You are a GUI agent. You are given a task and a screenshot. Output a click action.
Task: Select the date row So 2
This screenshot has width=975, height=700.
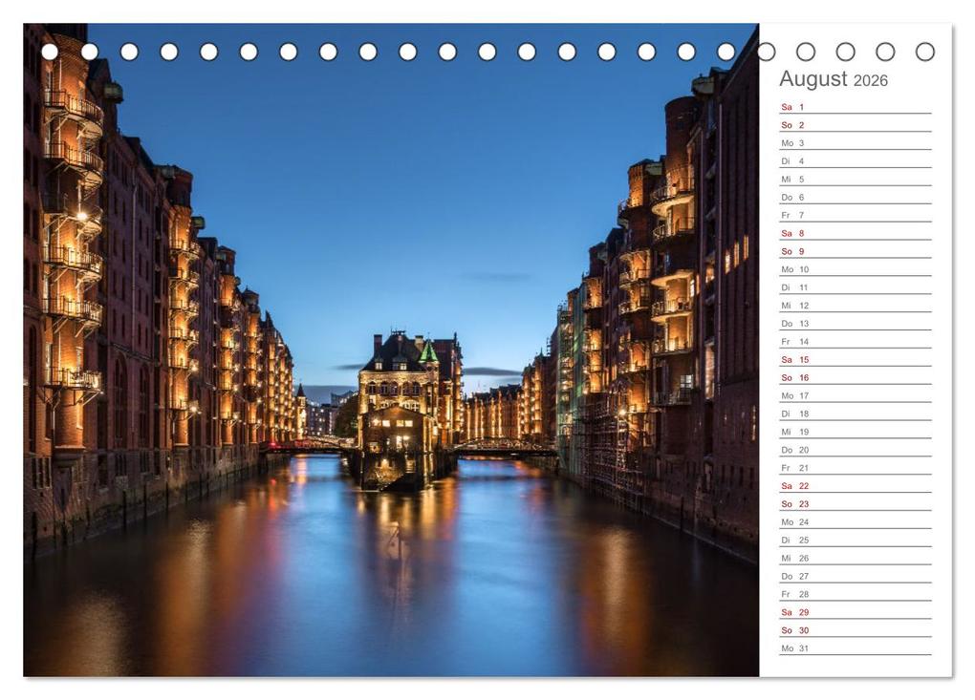pos(856,125)
